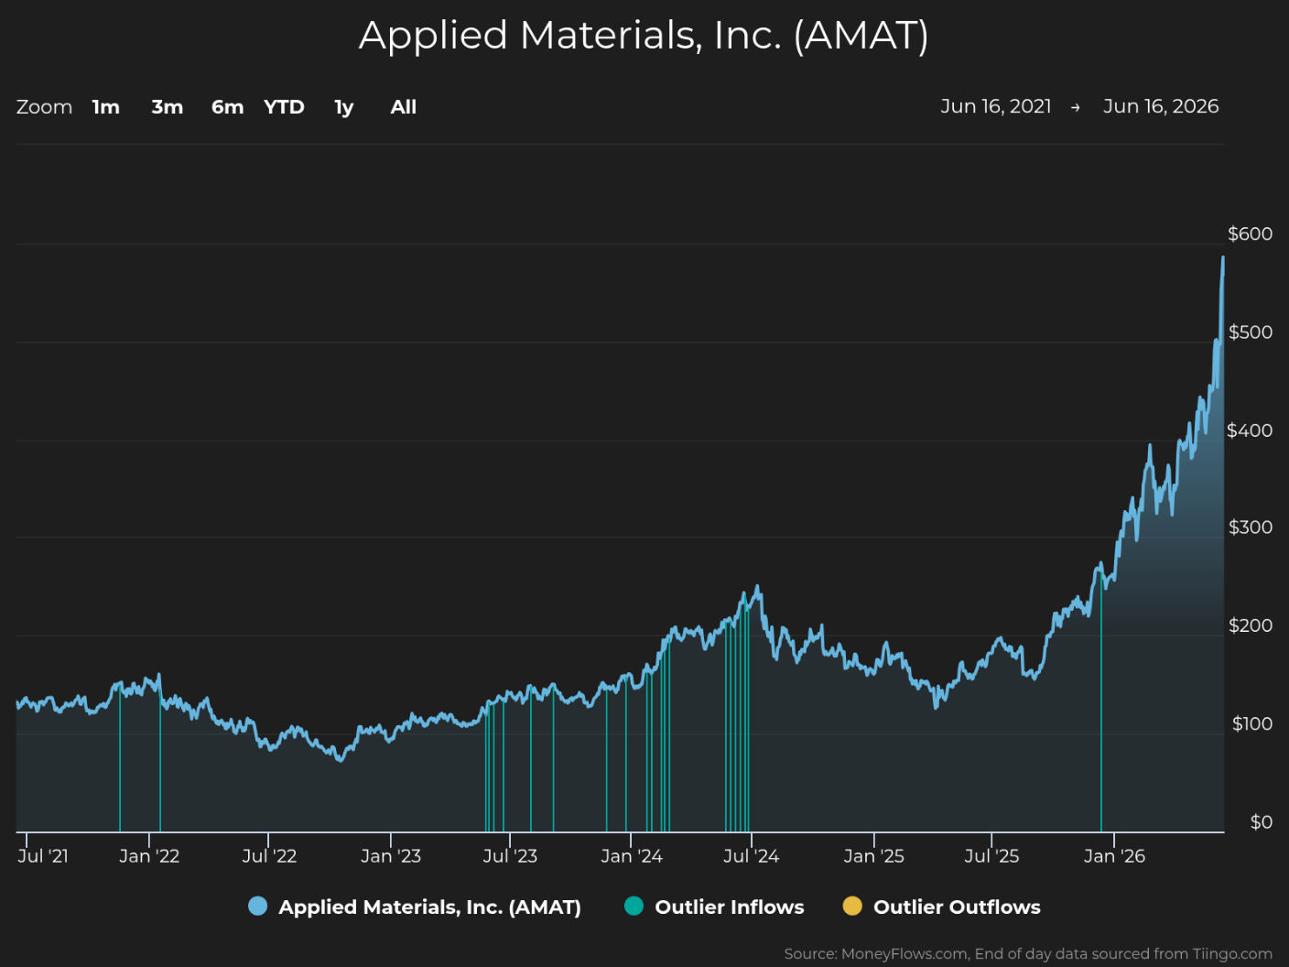
Task: Click the Jan '24 axis label
Action: (632, 856)
